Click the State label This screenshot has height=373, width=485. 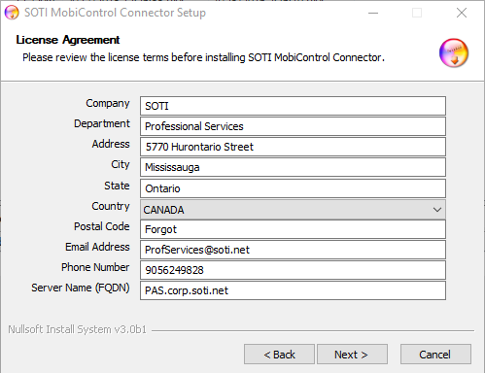tap(117, 186)
